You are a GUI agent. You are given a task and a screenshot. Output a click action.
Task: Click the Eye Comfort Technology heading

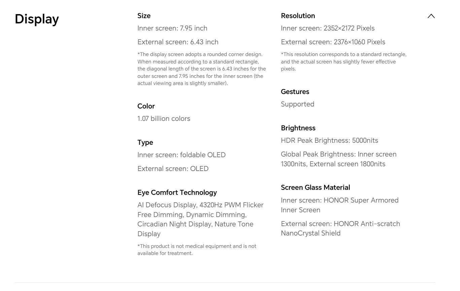point(177,193)
